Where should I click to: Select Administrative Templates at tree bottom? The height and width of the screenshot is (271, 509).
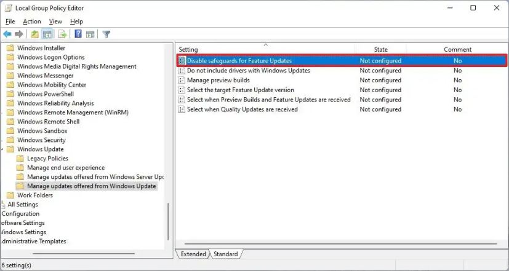coord(34,241)
